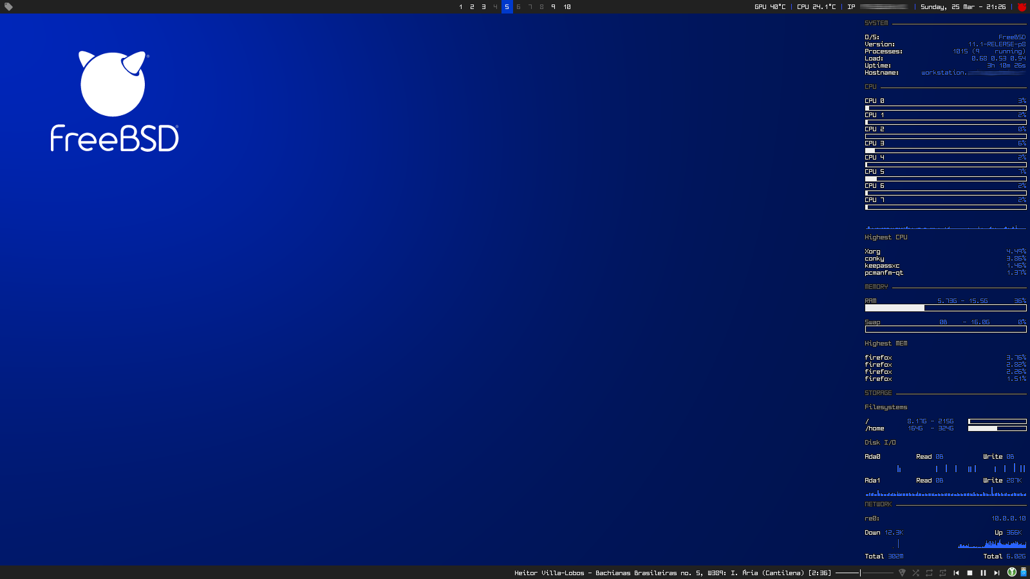This screenshot has width=1030, height=579.
Task: Click the 'Filesystems' heading
Action: (886, 407)
